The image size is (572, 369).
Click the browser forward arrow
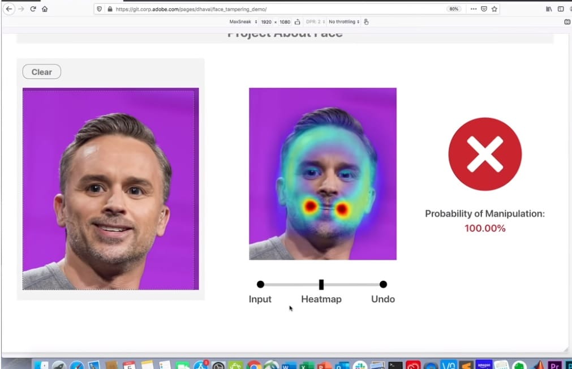21,8
